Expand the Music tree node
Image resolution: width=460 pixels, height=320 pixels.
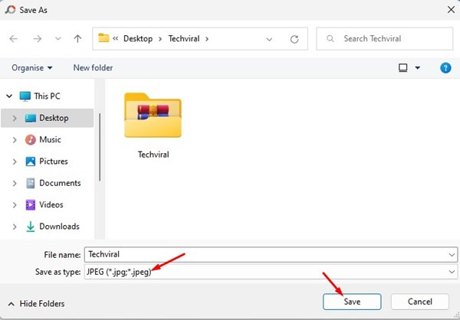click(15, 140)
